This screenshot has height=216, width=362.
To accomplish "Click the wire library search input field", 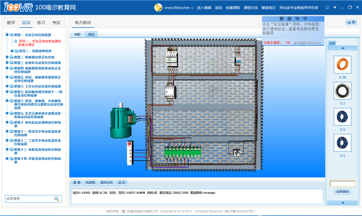I will point(342,183).
